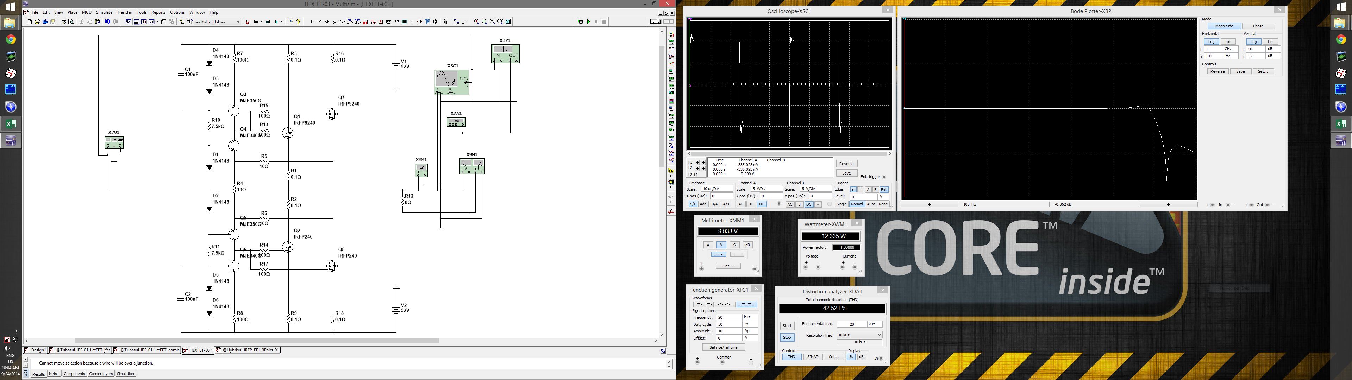Select the sine waveform in function generator
1352x380 pixels.
[x=703, y=304]
